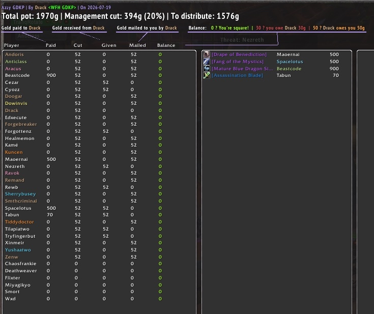
Task: Select player Dowinvis in the list
Action: click(x=16, y=103)
